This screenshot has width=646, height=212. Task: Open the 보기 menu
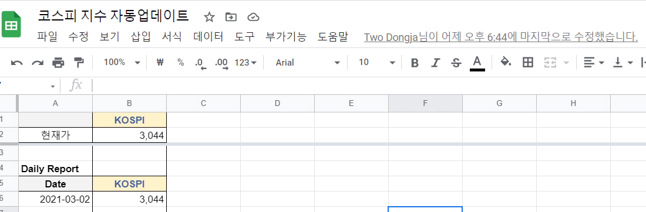coord(110,37)
